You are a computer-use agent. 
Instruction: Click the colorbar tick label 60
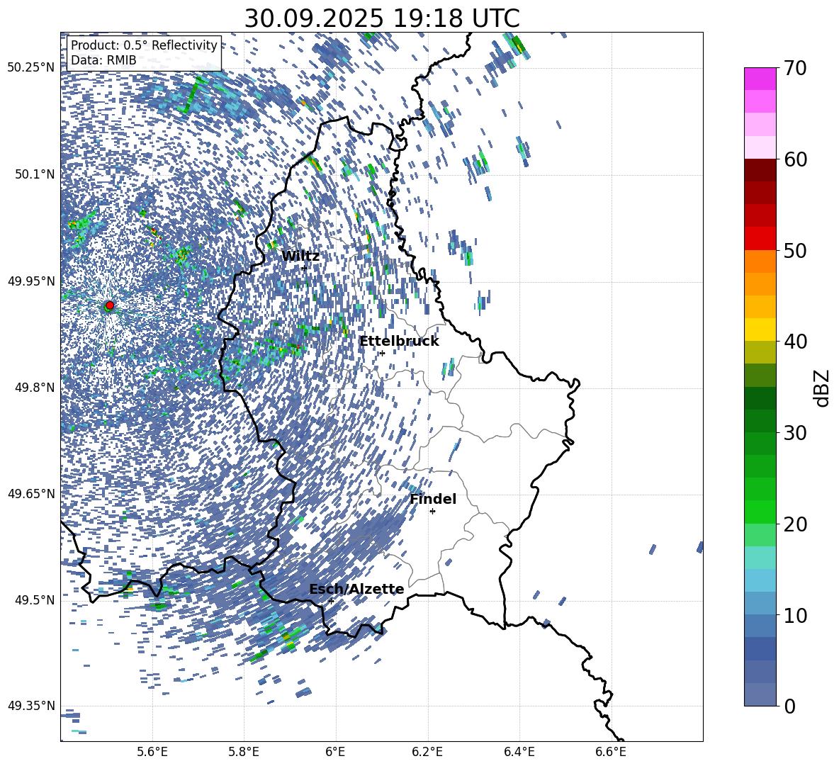(795, 159)
